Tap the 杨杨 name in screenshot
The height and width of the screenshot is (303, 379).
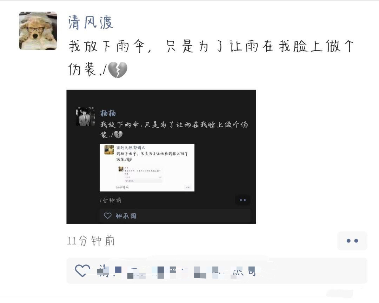click(108, 113)
